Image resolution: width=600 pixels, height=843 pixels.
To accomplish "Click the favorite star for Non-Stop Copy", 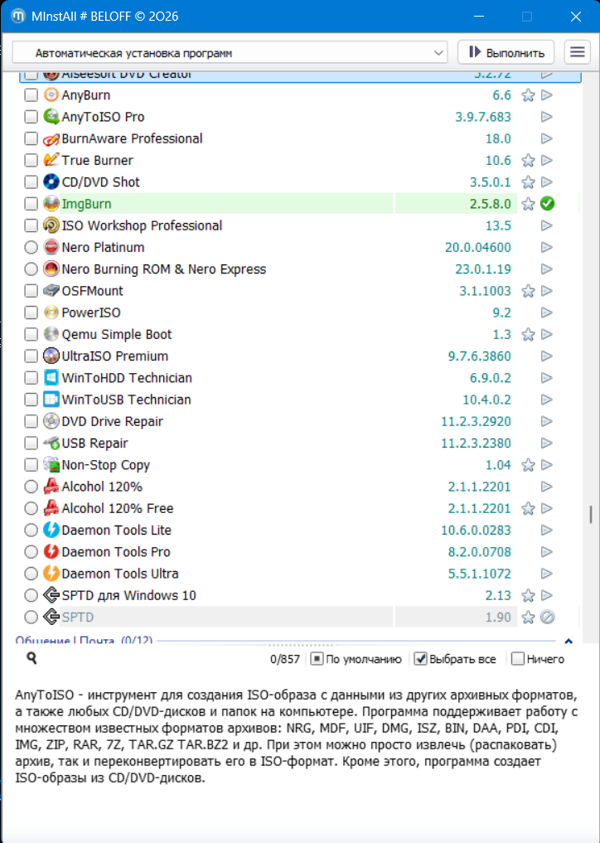I will point(529,465).
